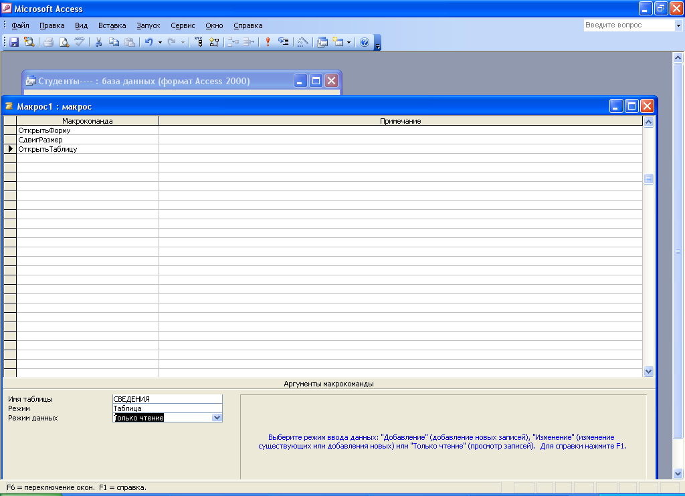The image size is (685, 496).
Task: Click the Введите вопрос help search field
Action: tap(629, 25)
